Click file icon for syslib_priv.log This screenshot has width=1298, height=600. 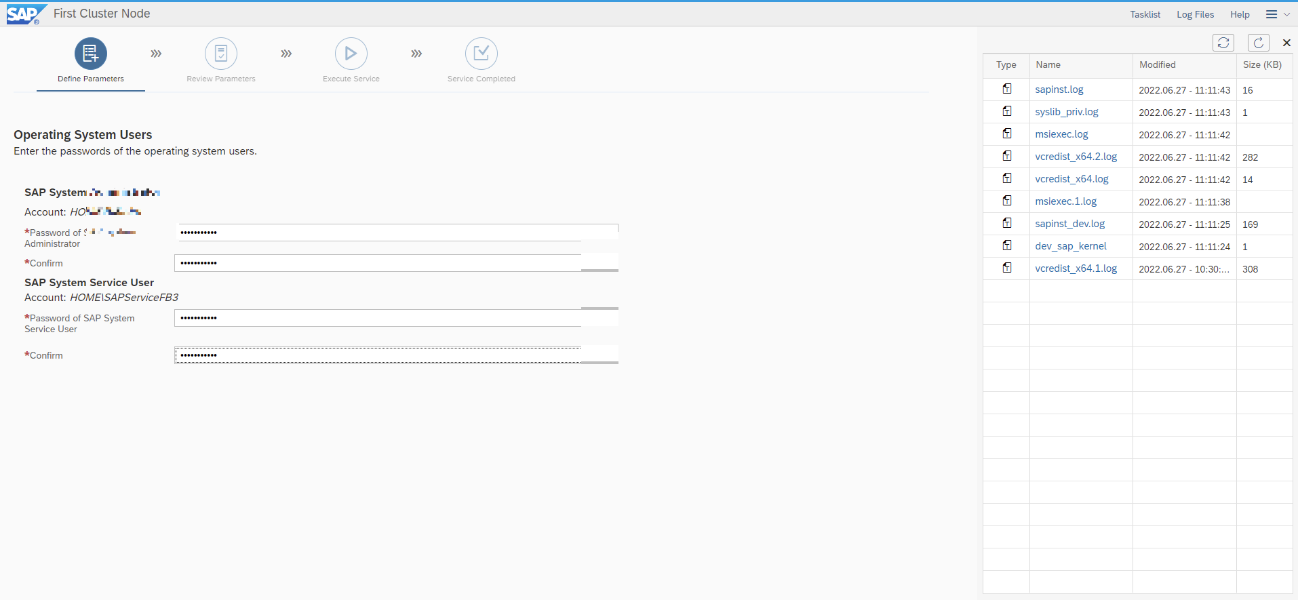(1007, 111)
